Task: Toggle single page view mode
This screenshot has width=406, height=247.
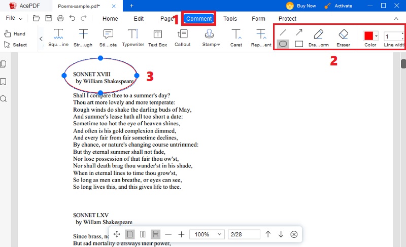Action: (x=130, y=234)
